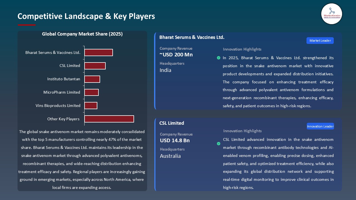
Task: Toggle the blue accent stripe on Bharat Serums card
Action: pos(155,71)
